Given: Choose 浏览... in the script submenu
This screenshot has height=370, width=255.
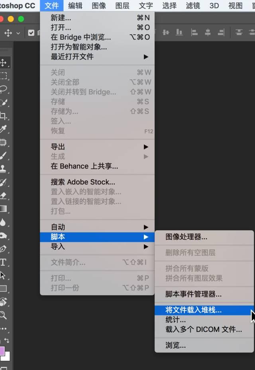Looking at the screenshot, I should (x=204, y=345).
